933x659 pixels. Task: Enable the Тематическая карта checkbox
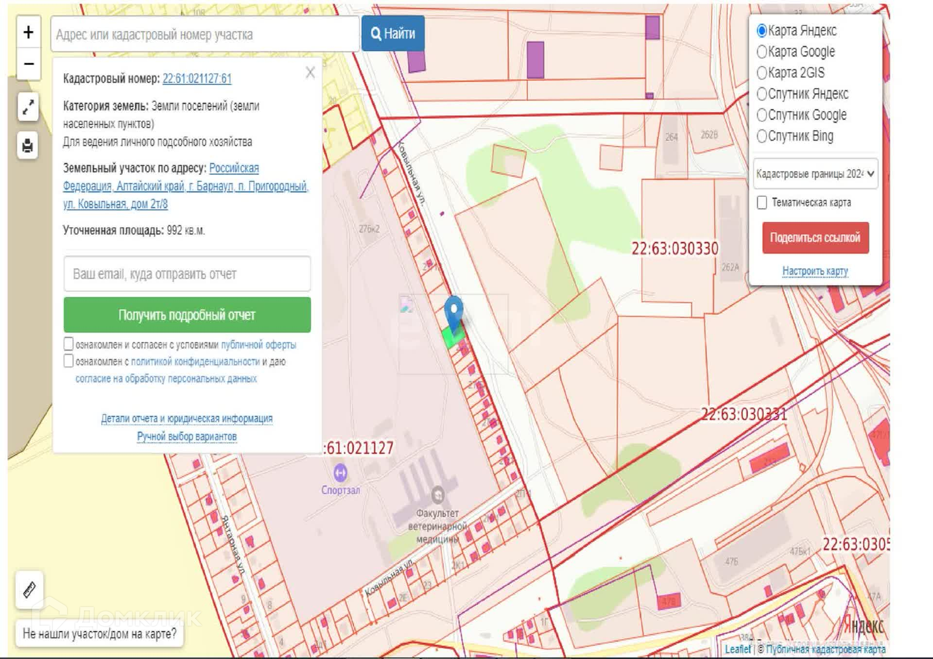[x=762, y=203]
